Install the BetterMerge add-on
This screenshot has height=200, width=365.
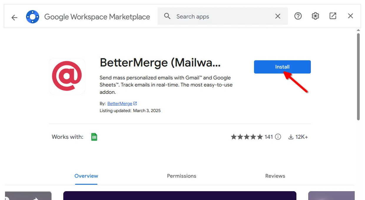point(282,67)
